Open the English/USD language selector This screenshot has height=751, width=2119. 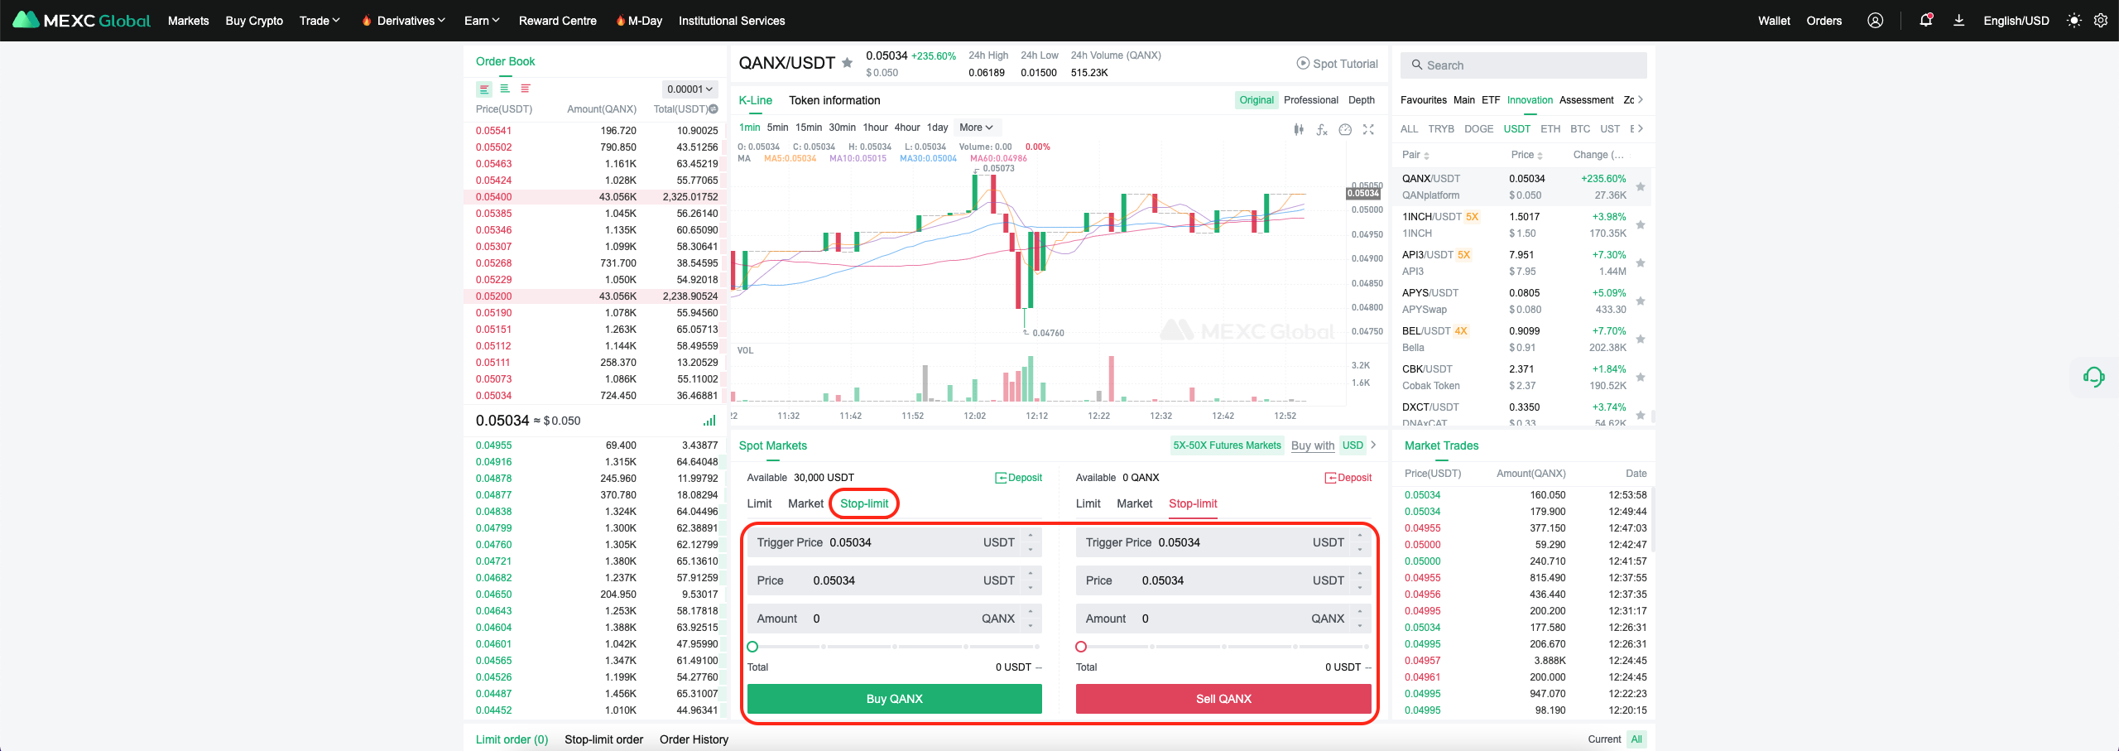pos(2016,21)
